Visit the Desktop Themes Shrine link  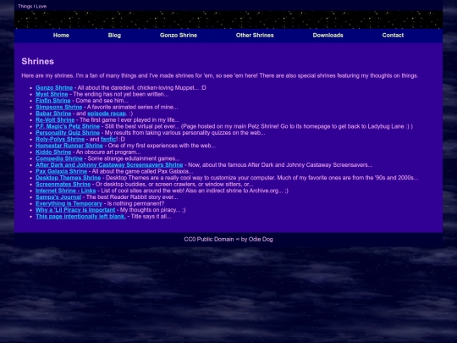tap(69, 178)
